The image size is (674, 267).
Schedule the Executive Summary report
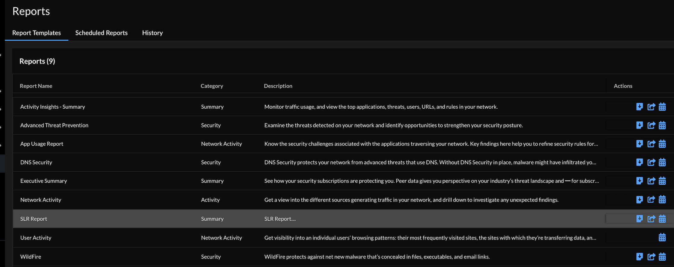662,181
